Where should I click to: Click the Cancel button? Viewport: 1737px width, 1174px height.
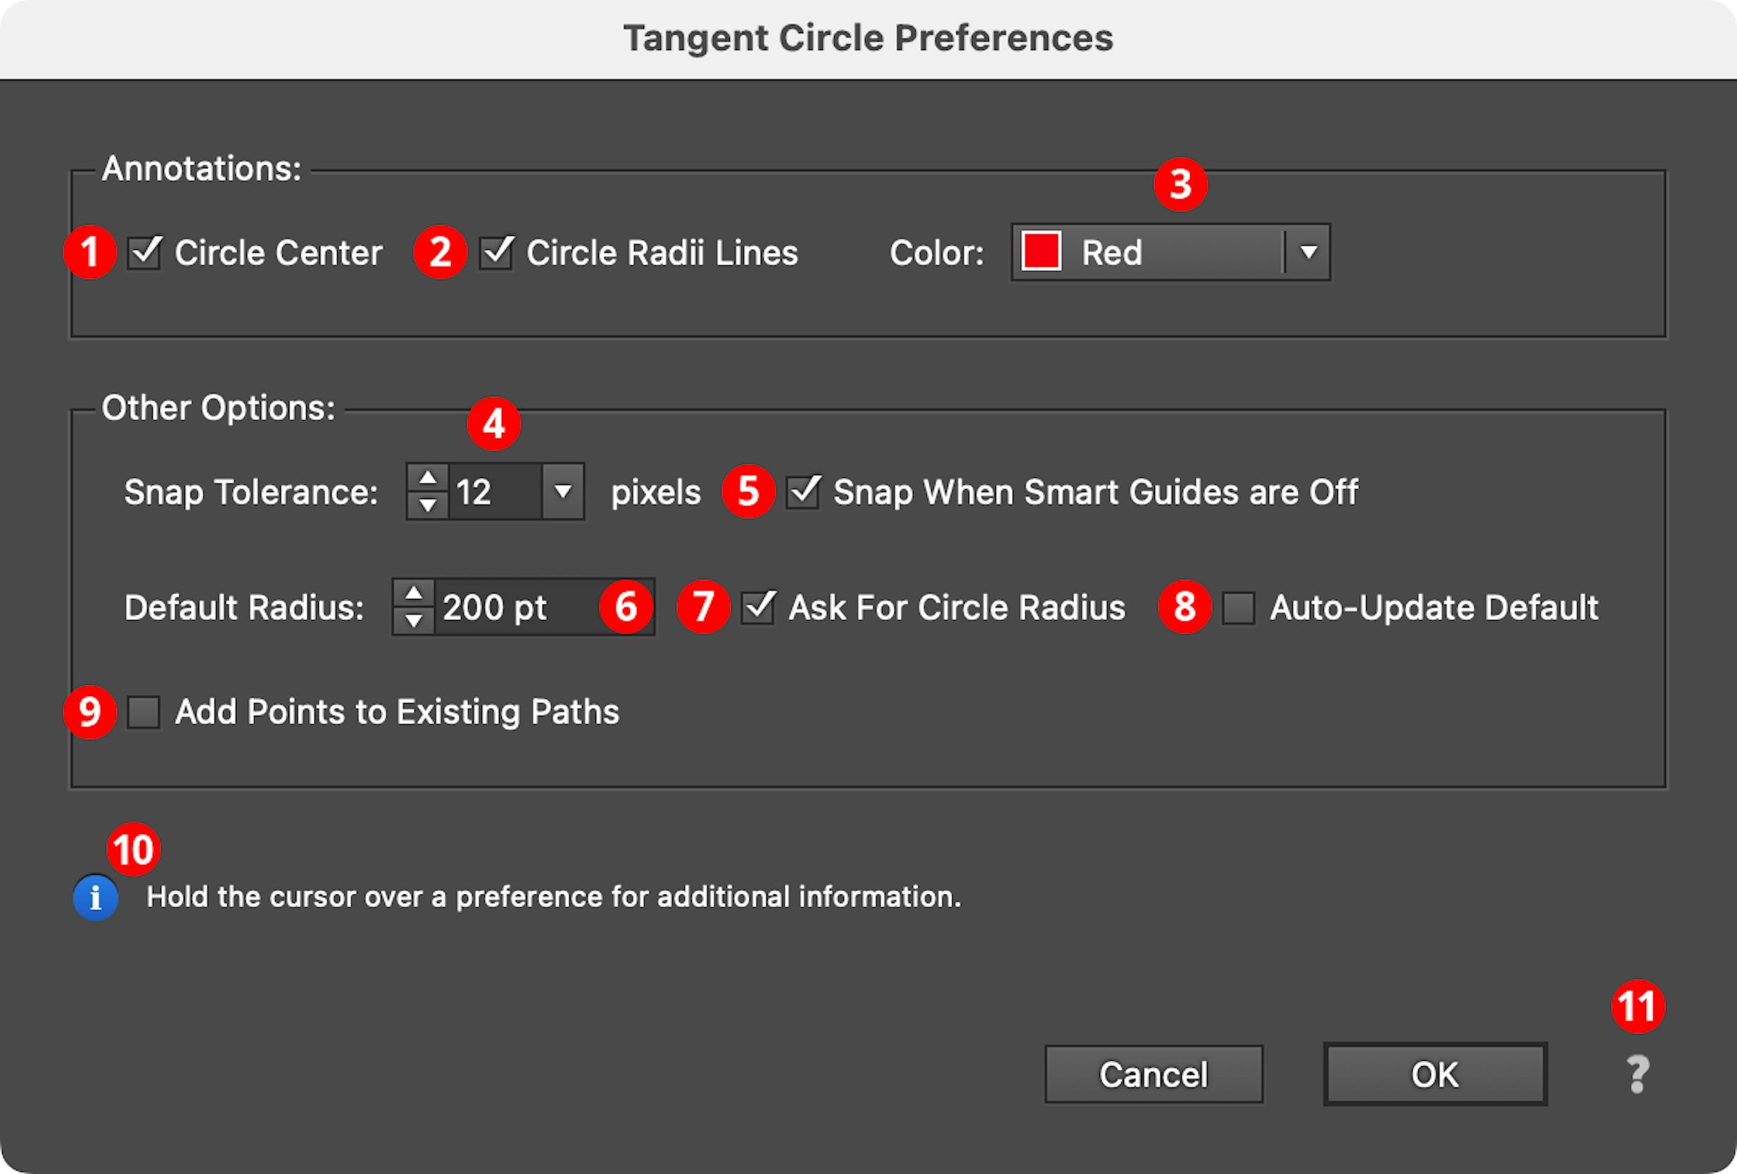pos(1153,1074)
